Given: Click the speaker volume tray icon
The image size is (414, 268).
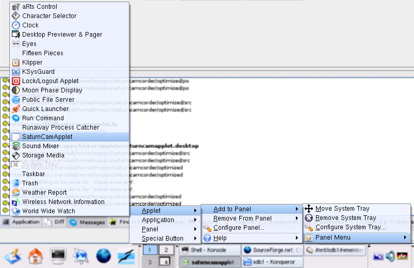Looking at the screenshot, I should pyautogui.click(x=390, y=256).
